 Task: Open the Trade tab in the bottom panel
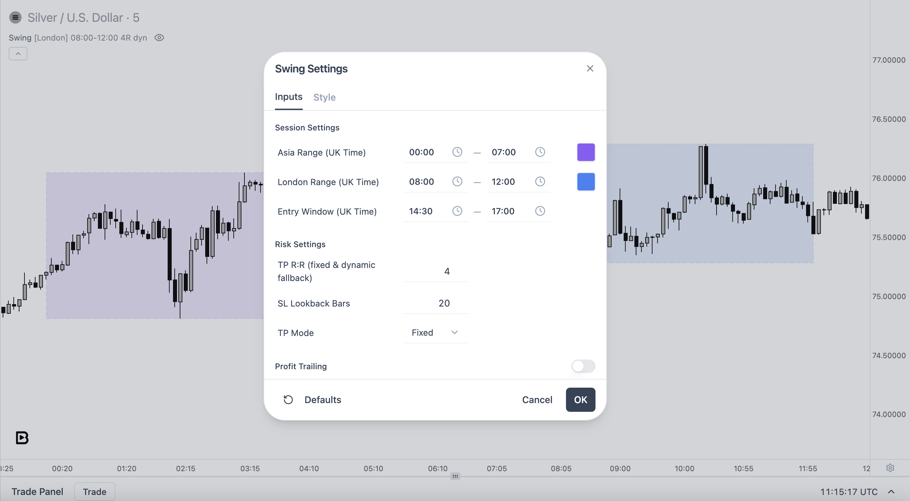coord(95,492)
